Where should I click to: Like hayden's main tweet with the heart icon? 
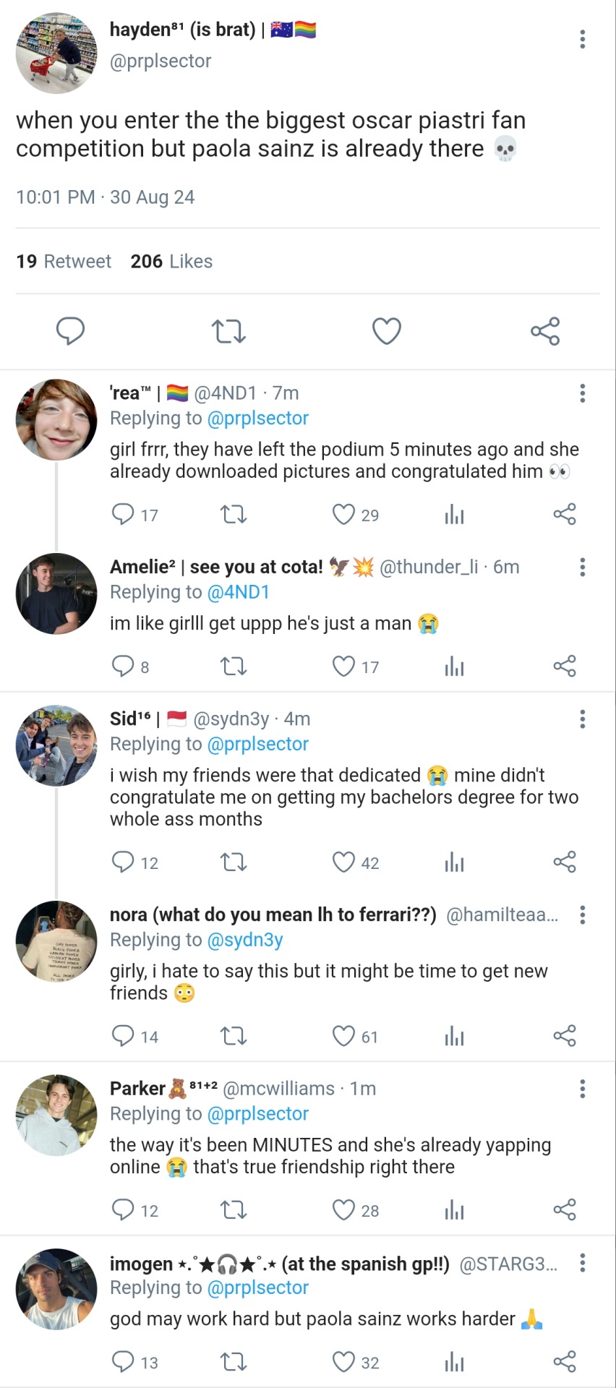[x=386, y=331]
